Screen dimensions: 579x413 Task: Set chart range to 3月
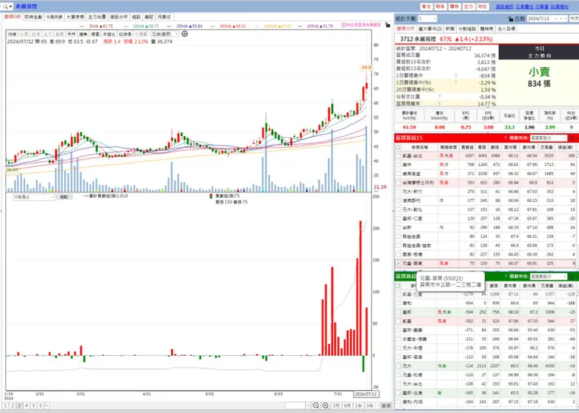(x=336, y=406)
